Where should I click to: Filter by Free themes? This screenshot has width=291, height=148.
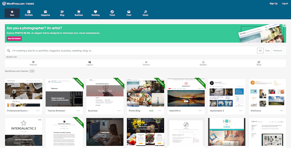coord(267,50)
